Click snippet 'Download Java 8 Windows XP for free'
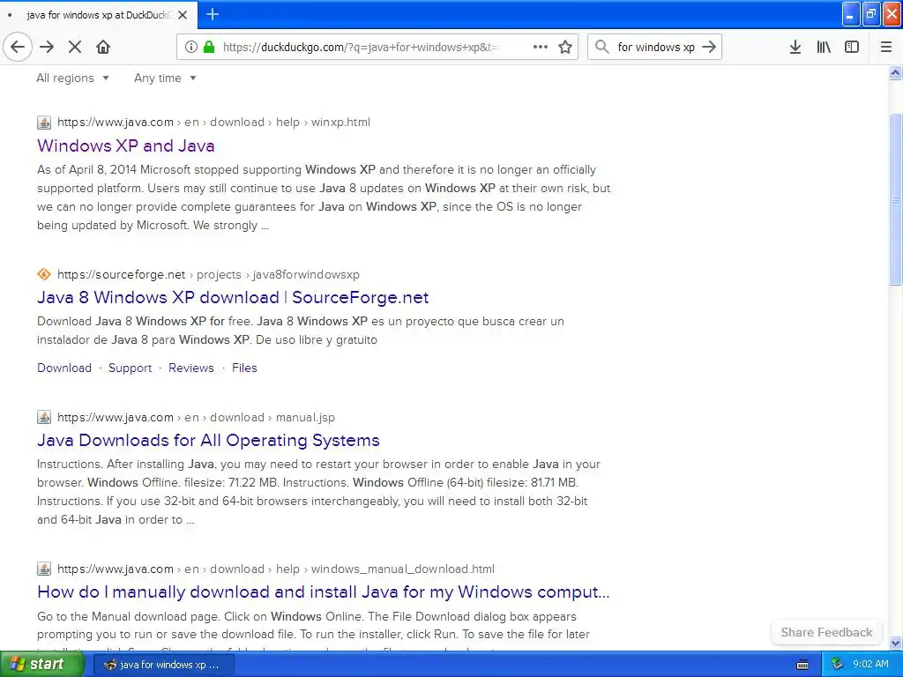 [x=144, y=321]
